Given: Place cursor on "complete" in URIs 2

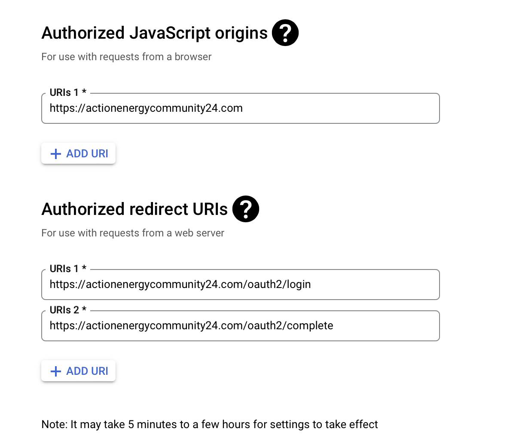Looking at the screenshot, I should pyautogui.click(x=310, y=326).
